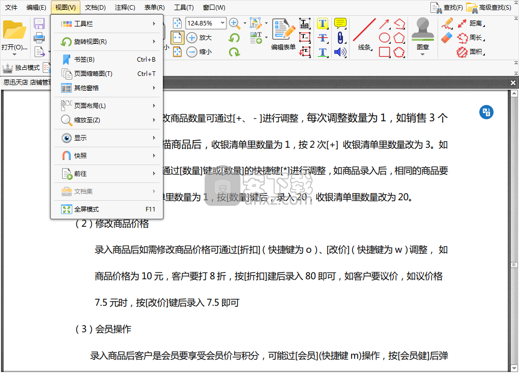Click the rotate counterclockwise green arrow

[x=235, y=38]
